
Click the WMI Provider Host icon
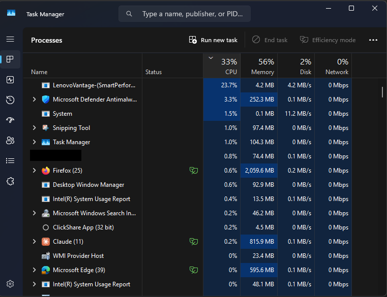coord(46,256)
